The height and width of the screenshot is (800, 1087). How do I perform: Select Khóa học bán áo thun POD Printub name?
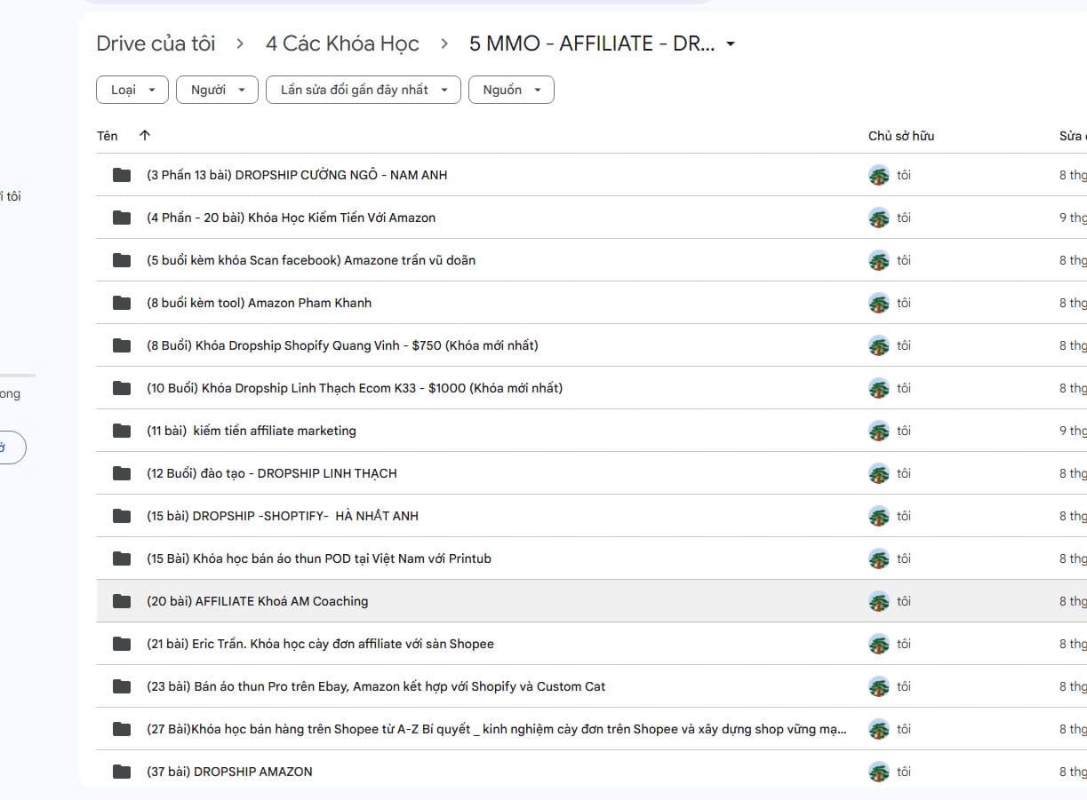(x=319, y=558)
